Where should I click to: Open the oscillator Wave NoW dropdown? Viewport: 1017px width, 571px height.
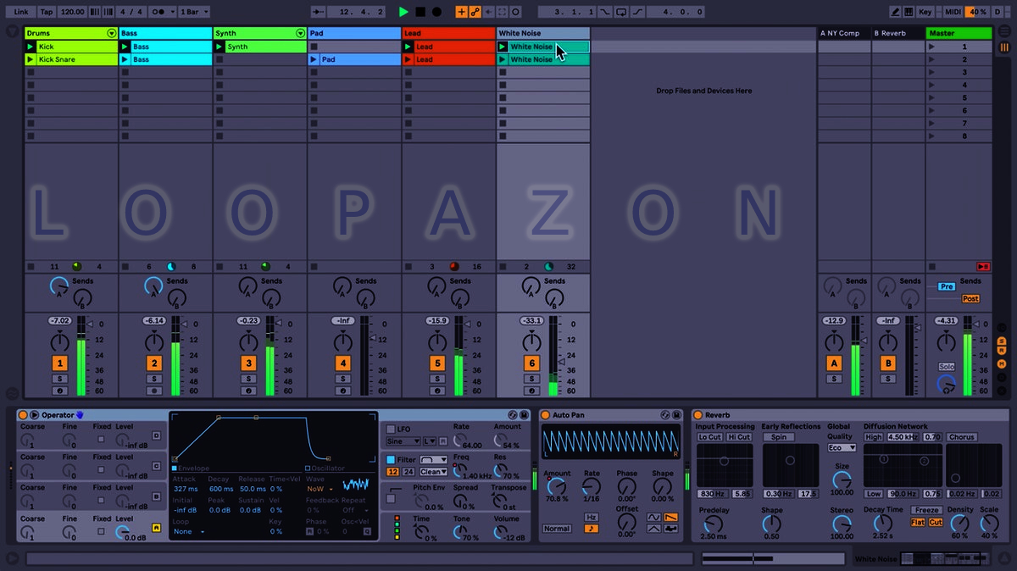click(x=320, y=489)
